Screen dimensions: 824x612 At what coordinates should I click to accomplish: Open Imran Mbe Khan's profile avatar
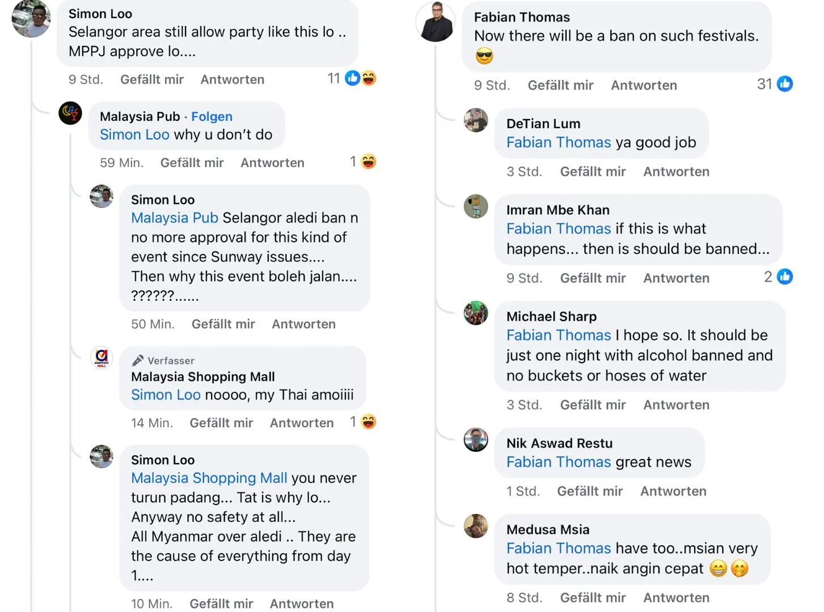click(x=476, y=206)
